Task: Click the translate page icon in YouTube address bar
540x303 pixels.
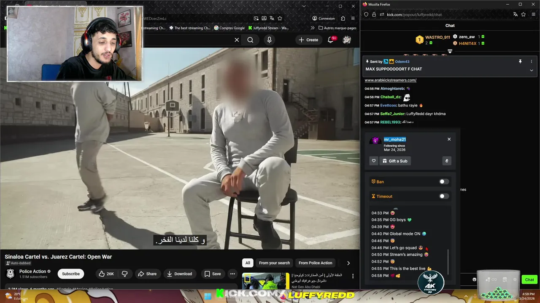Action: (272, 19)
